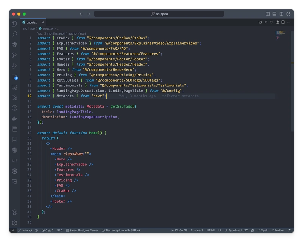Screen dimensions: 303x242
Task: Click the Ln 12, Col 33 cursor position
Action: pos(179,230)
